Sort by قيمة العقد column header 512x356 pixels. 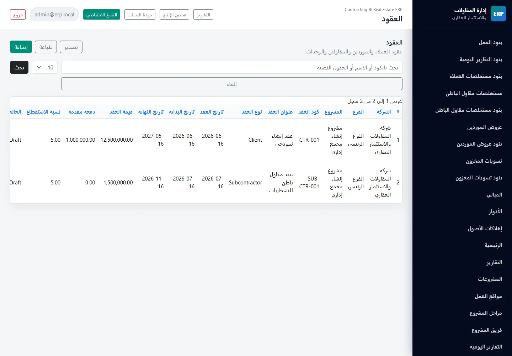(x=121, y=112)
